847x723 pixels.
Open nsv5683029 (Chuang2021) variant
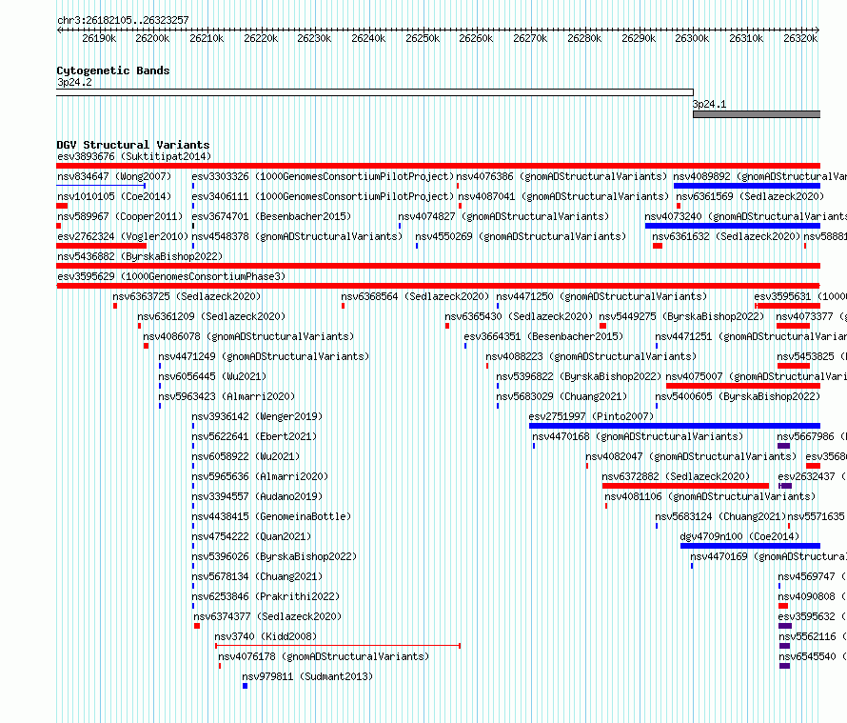pos(561,397)
